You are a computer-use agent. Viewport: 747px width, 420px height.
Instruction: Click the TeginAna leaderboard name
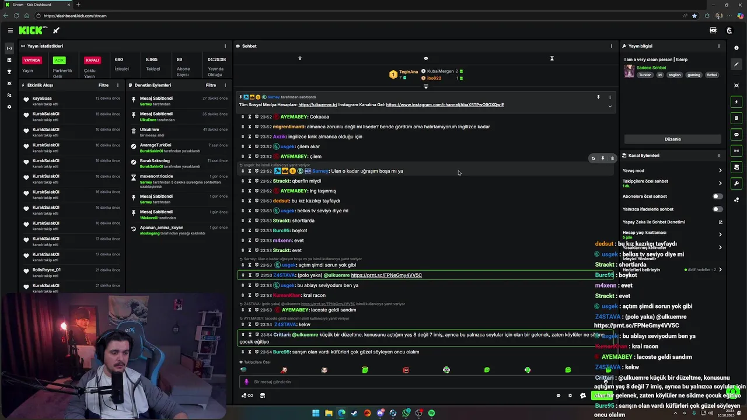point(409,72)
